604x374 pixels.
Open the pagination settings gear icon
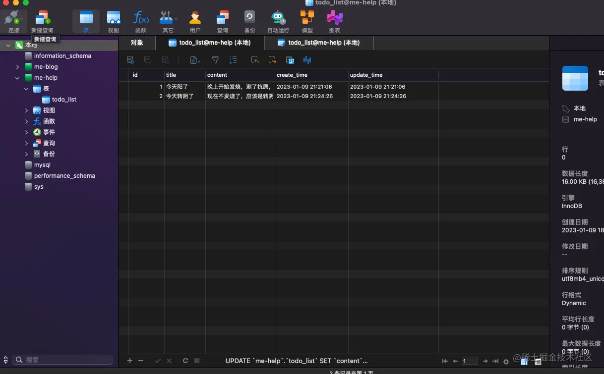(506, 362)
